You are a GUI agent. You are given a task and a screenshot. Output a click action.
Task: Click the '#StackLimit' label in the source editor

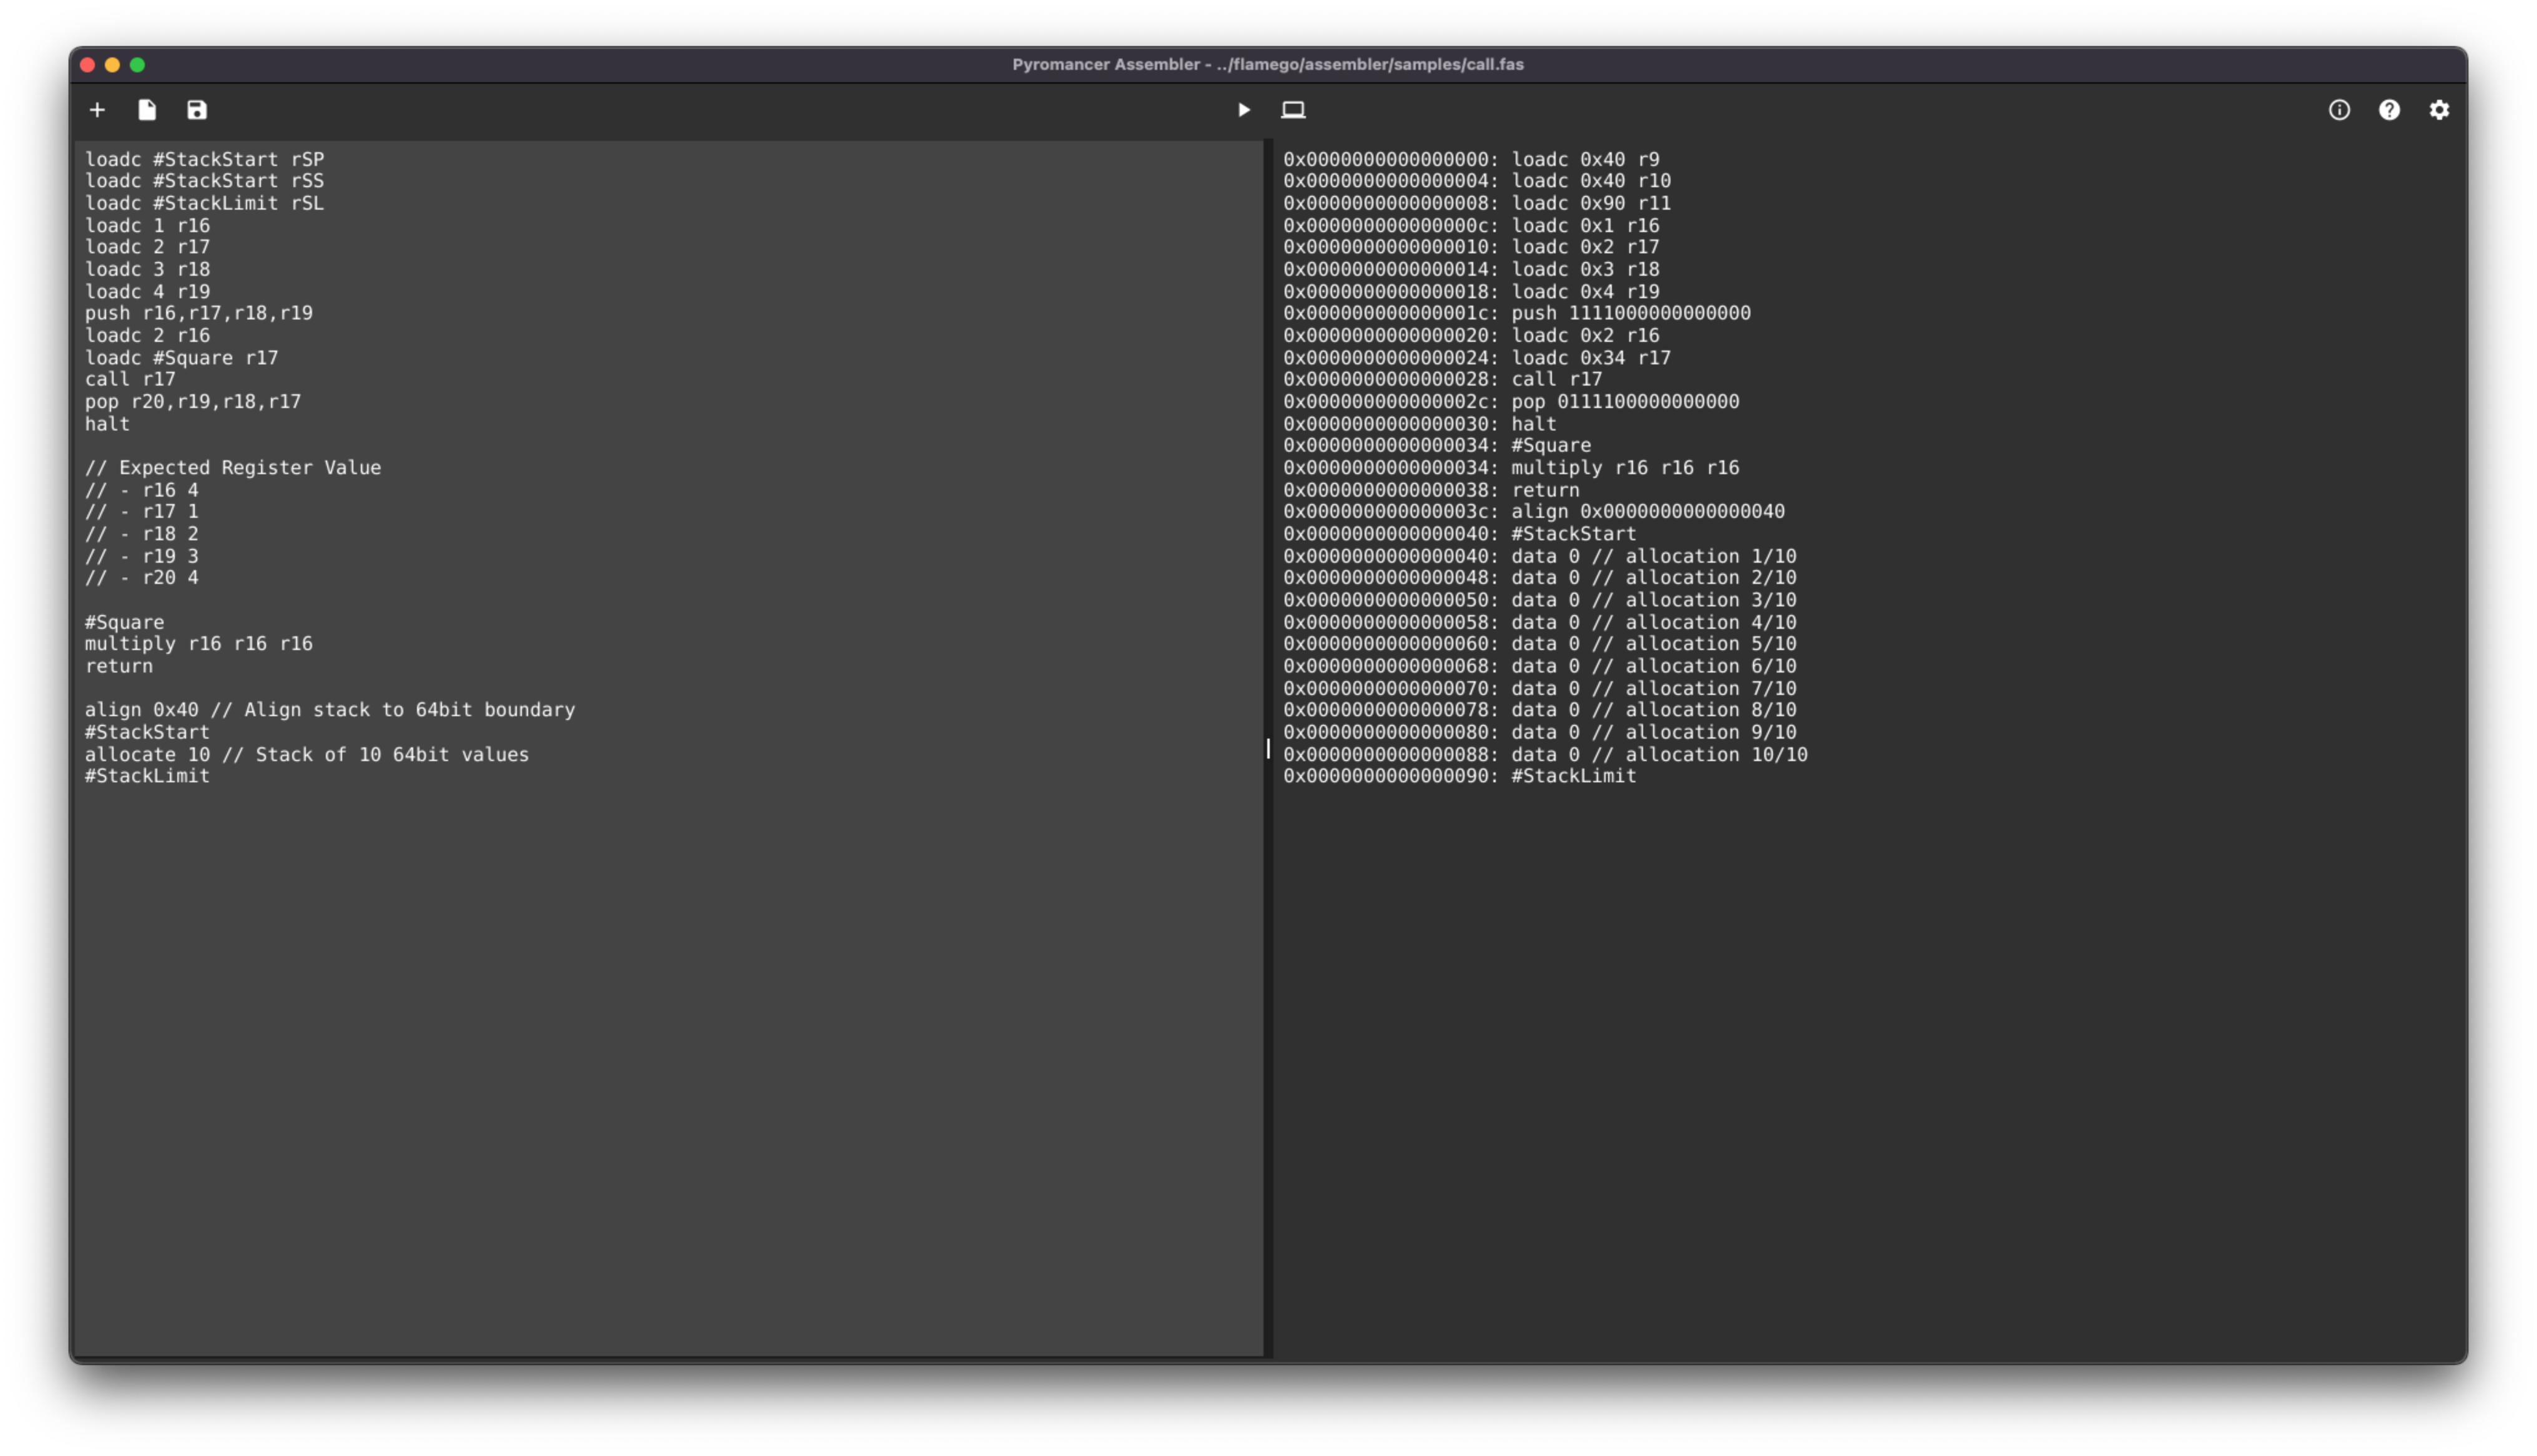147,777
